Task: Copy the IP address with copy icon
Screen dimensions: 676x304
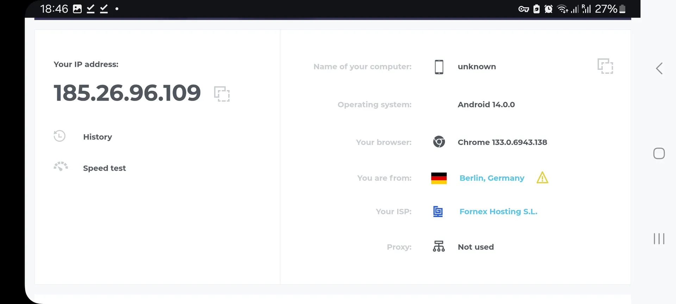Action: pyautogui.click(x=222, y=94)
